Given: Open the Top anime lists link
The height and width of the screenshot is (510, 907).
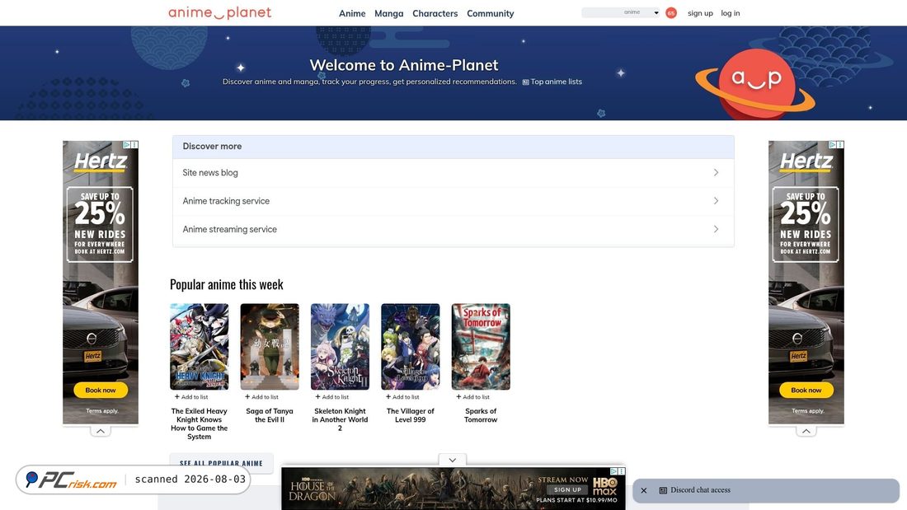Looking at the screenshot, I should 556,82.
